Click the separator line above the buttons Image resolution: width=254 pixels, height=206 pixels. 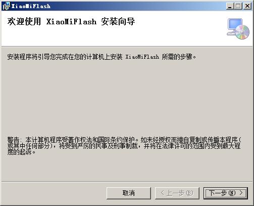pos(127,182)
